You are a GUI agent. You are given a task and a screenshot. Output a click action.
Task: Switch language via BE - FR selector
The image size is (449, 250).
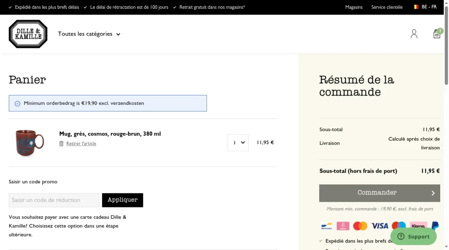pos(425,7)
